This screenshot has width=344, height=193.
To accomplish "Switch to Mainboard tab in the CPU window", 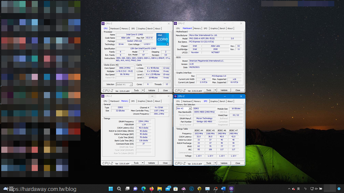I will [x=115, y=29].
